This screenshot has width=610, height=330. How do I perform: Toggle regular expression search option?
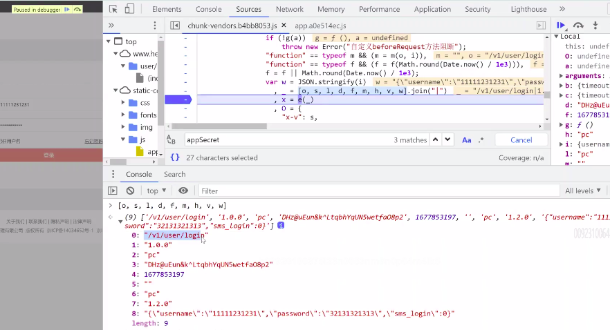click(x=481, y=139)
